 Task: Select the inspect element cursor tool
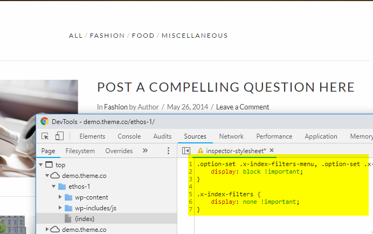[x=45, y=136]
